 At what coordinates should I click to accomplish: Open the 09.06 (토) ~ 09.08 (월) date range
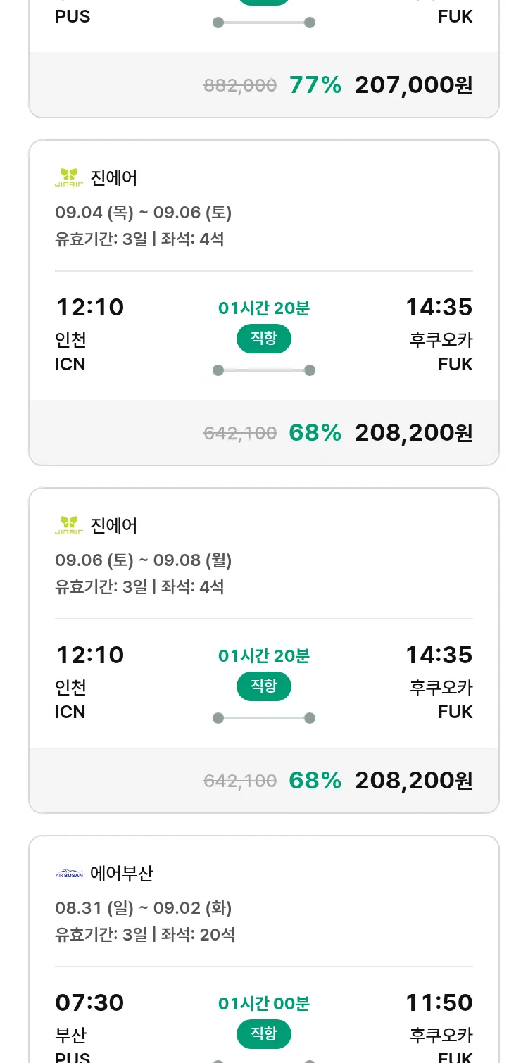coord(144,560)
